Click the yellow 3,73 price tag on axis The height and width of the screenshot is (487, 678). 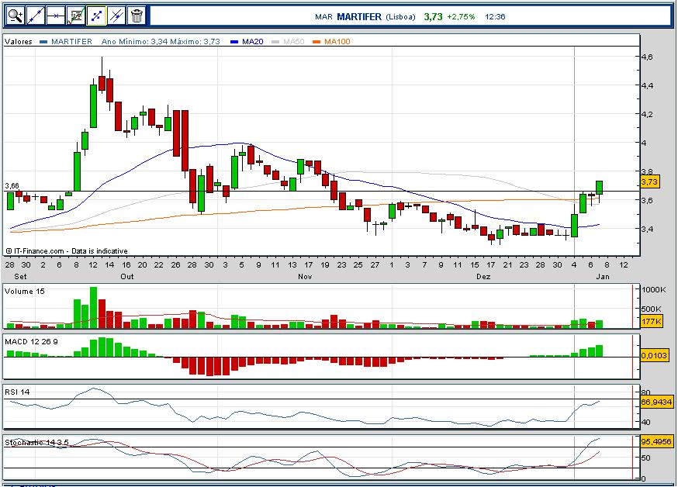649,182
